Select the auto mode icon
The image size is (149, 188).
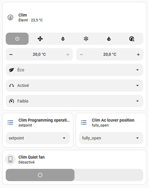(132, 39)
